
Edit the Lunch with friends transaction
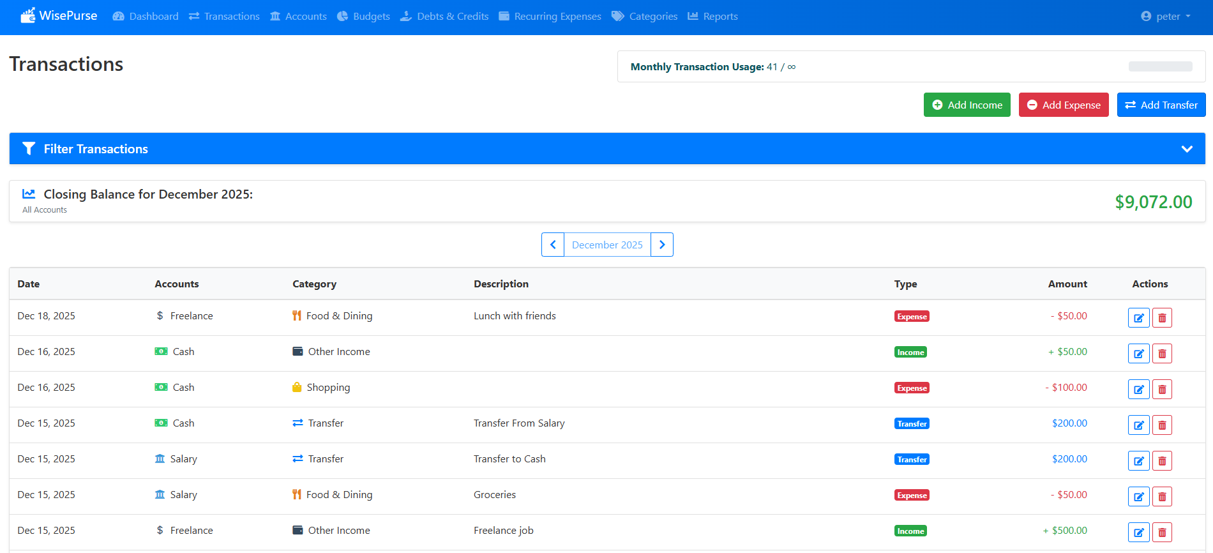pos(1138,317)
